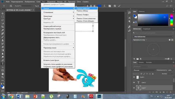Hide the Слой 3 text layer eye icon
The height and width of the screenshot is (99, 175).
click(134, 83)
